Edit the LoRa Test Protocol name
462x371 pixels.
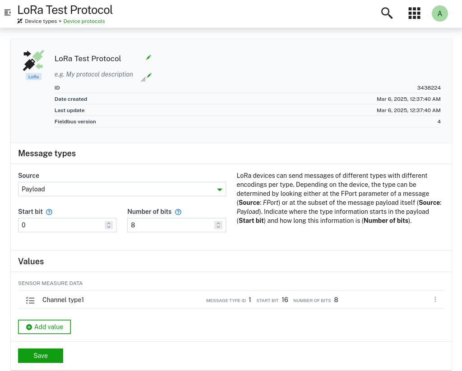click(148, 58)
